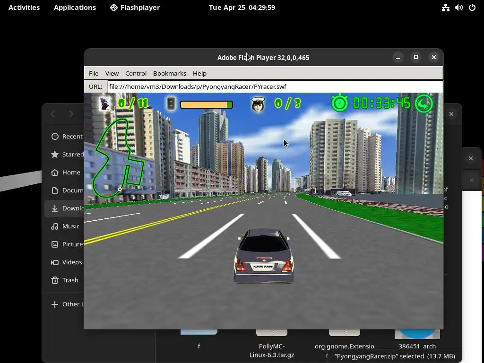Close the Adobe Flash Player window

pos(434,57)
